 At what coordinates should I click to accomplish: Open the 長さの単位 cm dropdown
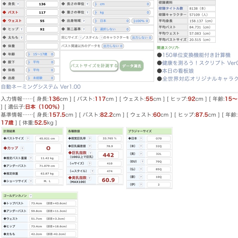pyautogui.click(x=121, y=4)
